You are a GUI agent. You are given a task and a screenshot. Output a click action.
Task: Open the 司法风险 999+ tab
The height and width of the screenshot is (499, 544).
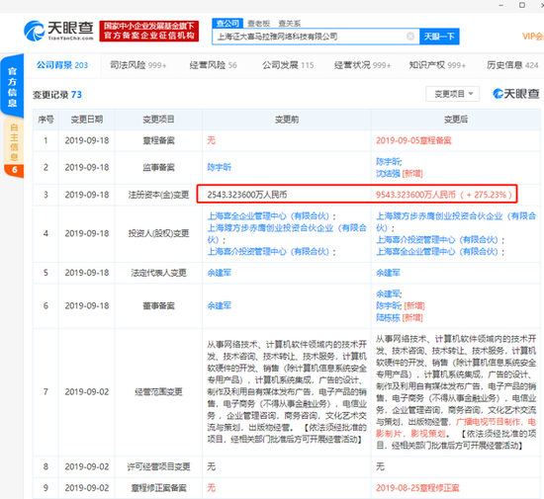click(138, 65)
